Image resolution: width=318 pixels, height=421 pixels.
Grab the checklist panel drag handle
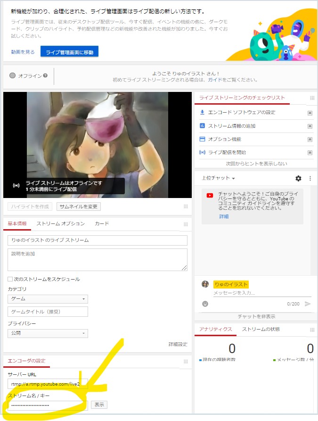tap(312, 98)
